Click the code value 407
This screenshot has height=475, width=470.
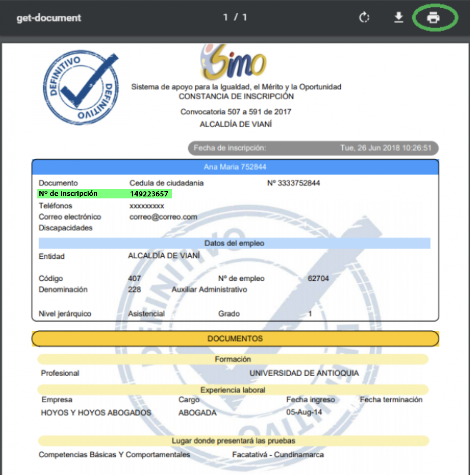(x=134, y=279)
